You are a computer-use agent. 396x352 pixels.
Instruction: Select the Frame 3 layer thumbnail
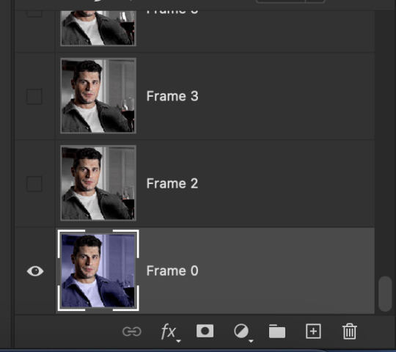tap(98, 96)
